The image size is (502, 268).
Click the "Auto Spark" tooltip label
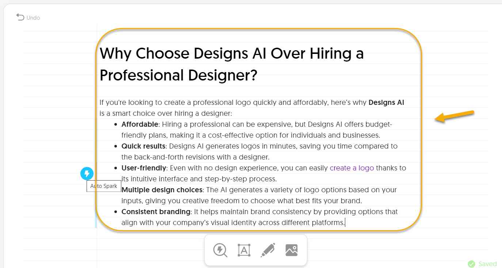point(104,186)
